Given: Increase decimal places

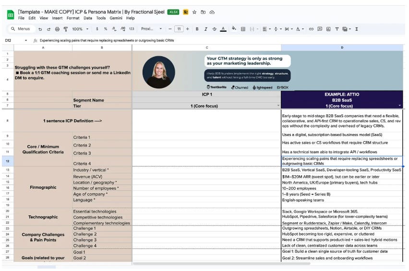Looking at the screenshot, I should pyautogui.click(x=123, y=29).
